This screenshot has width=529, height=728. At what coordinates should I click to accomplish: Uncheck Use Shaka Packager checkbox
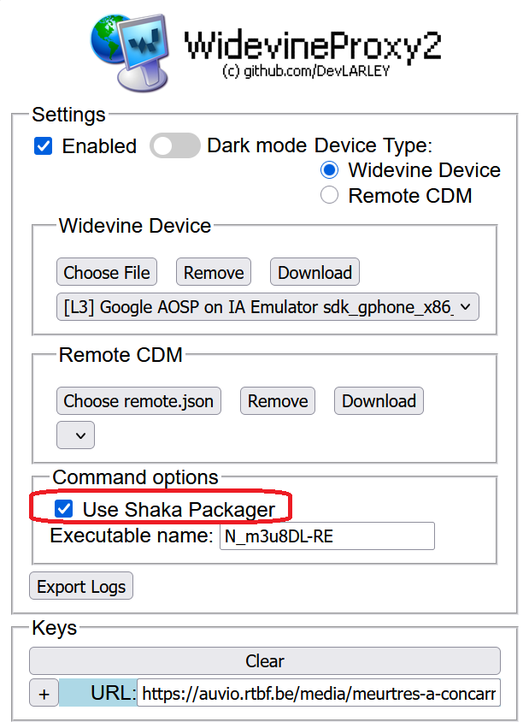click(x=63, y=510)
